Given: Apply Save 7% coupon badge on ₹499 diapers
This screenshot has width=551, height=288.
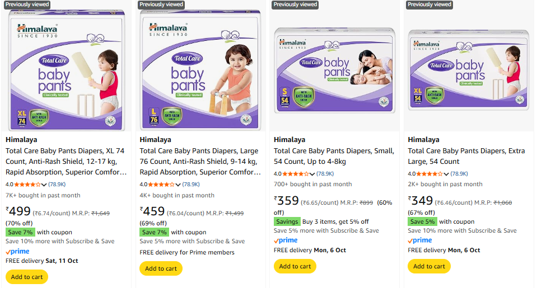Looking at the screenshot, I should tap(20, 232).
